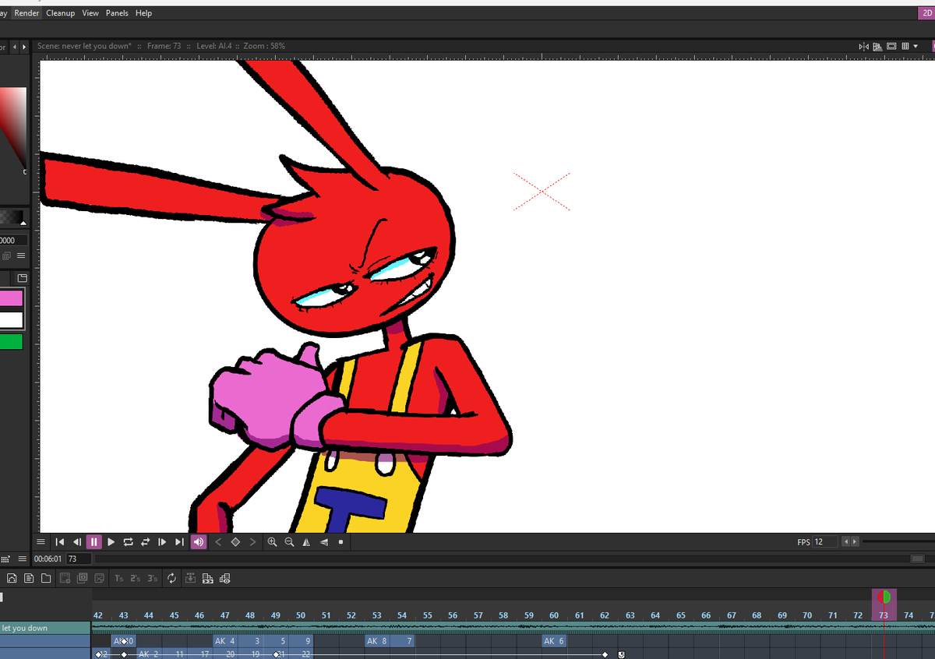This screenshot has height=659, width=935.
Task: Toggle ping-pong playback mode
Action: 146,542
